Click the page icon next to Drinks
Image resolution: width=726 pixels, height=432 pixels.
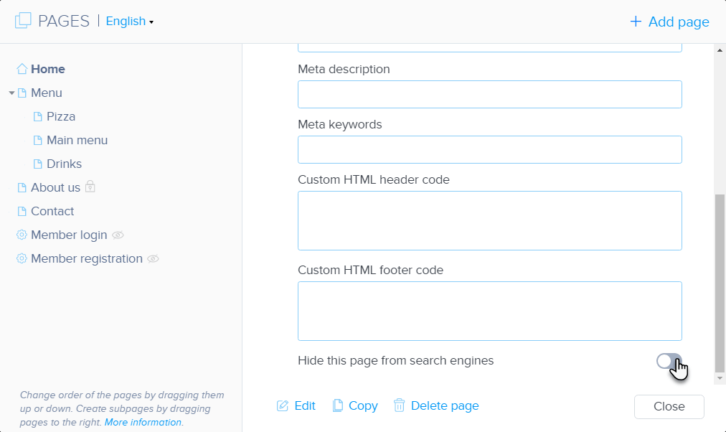pos(38,164)
